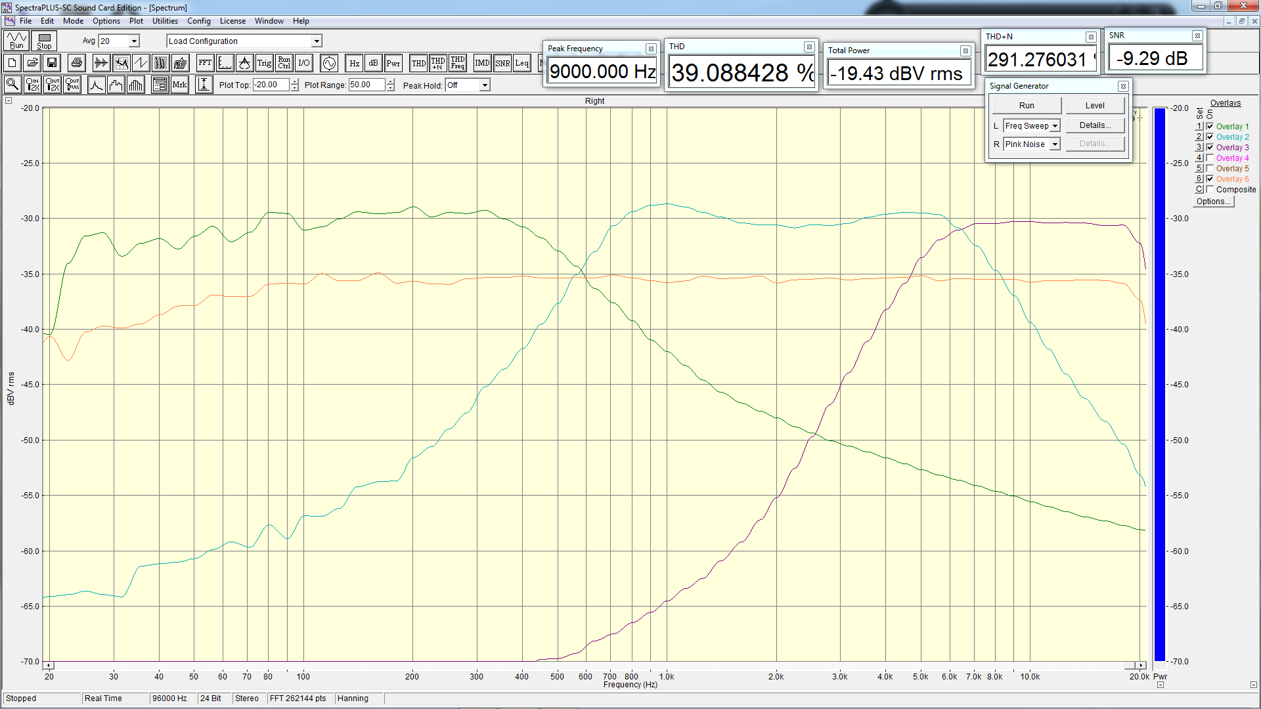The height and width of the screenshot is (709, 1261).
Task: Open left channel Freq Sweep dropdown
Action: coord(1055,125)
